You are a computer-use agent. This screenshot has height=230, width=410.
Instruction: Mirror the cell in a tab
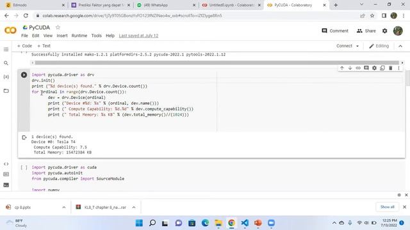pos(382,68)
